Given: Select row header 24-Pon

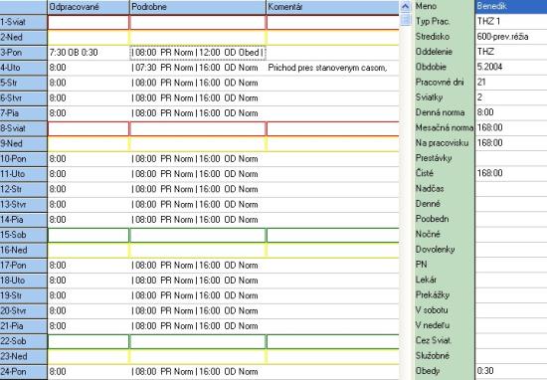Looking at the screenshot, I should coord(24,372).
